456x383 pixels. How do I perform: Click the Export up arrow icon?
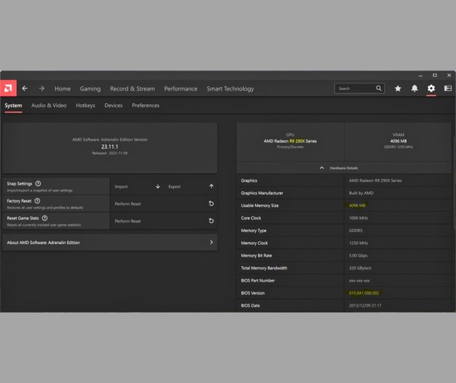[x=212, y=186]
